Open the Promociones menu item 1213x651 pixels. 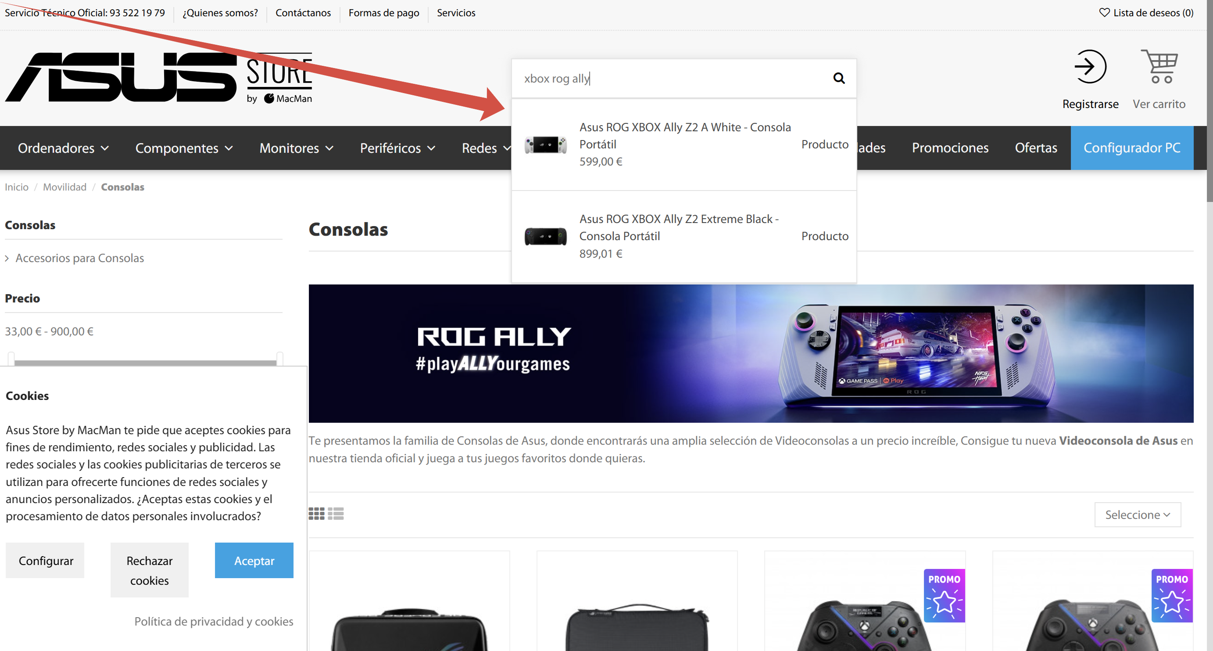(950, 148)
